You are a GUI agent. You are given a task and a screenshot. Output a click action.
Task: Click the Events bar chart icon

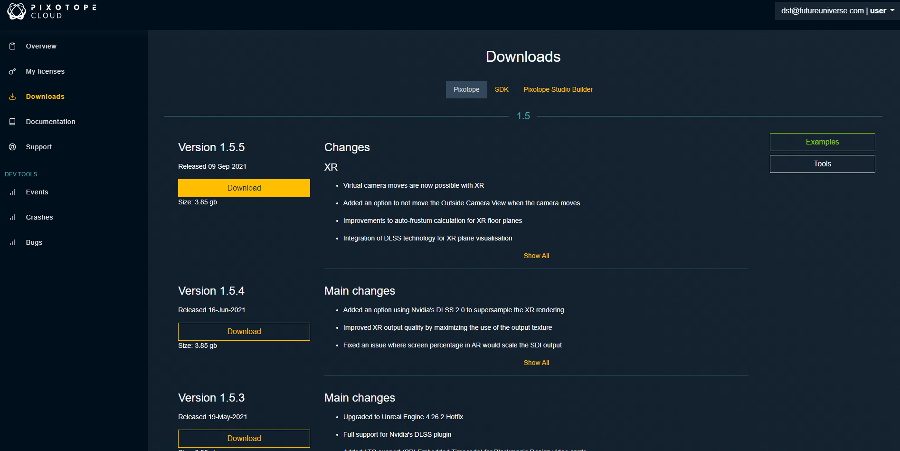(12, 192)
